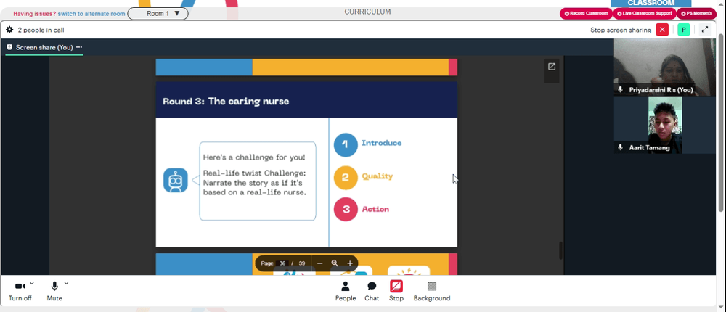This screenshot has width=726, height=312.
Task: Turn off the camera
Action: point(20,292)
